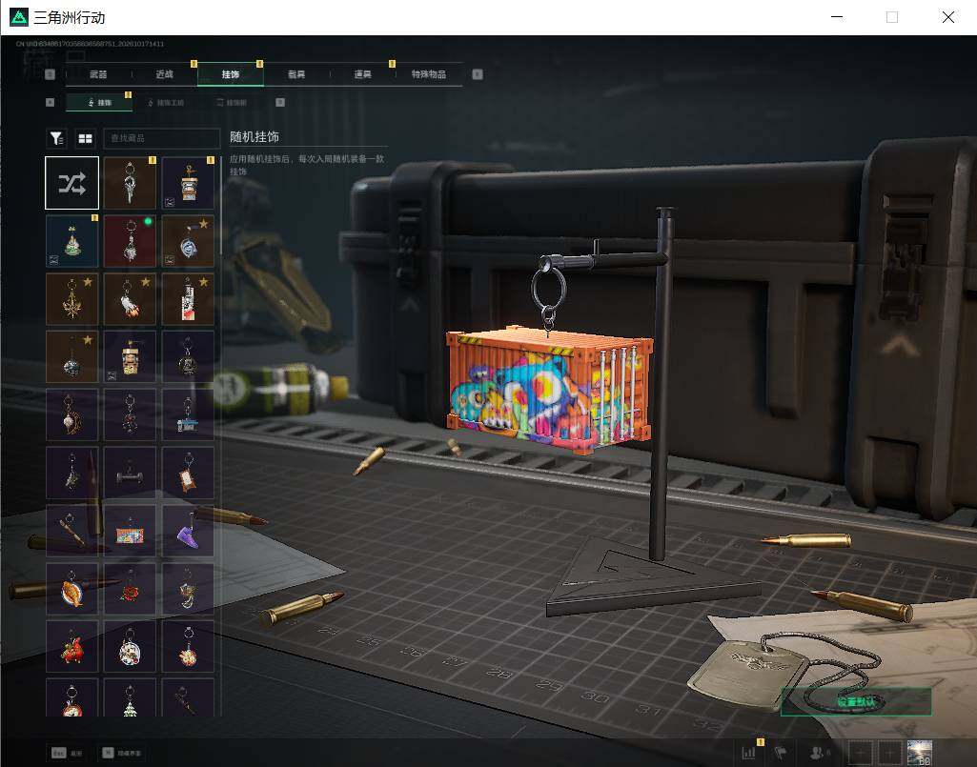Open the 特殊物品 tab
Viewport: 977px width, 767px height.
point(429,74)
